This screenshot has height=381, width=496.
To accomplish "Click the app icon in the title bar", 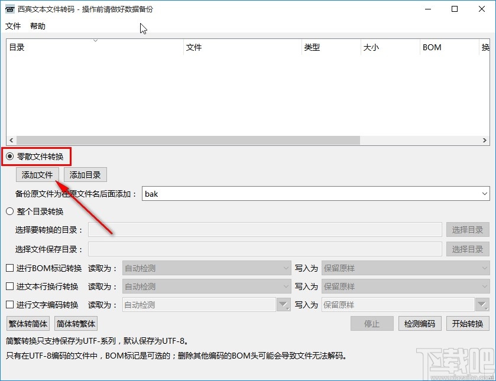I will click(9, 9).
